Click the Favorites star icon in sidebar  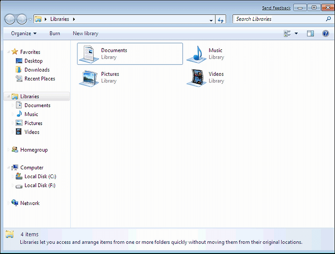(x=14, y=52)
